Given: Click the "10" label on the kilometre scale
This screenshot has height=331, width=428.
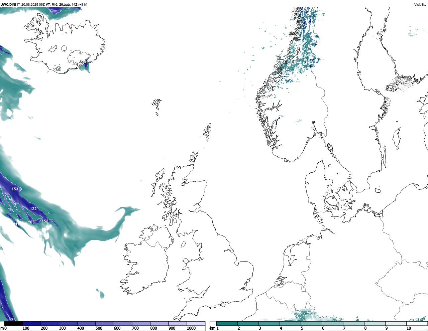Looking at the screenshot, I should (x=409, y=328).
